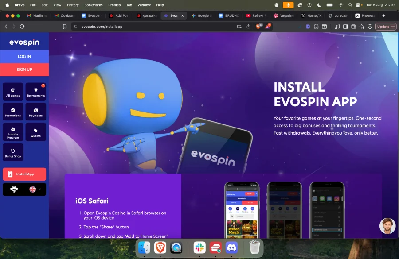Open Discord from the dock
This screenshot has height=259, width=399.
click(231, 247)
